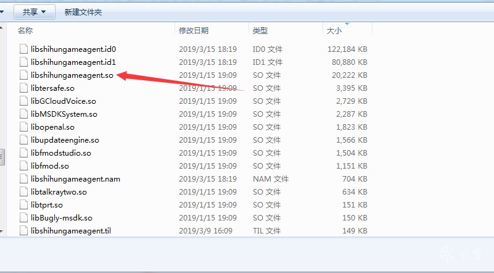This screenshot has width=494, height=273.
Task: Click the ID0 文件 type cell
Action: pyautogui.click(x=268, y=49)
